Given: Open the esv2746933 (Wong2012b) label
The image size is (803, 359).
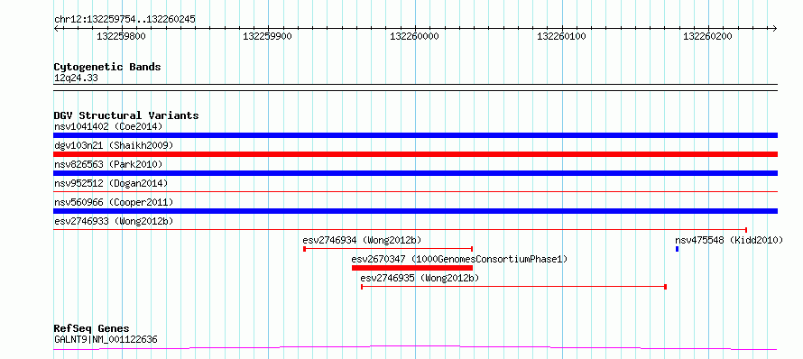Looking at the screenshot, I should [114, 221].
